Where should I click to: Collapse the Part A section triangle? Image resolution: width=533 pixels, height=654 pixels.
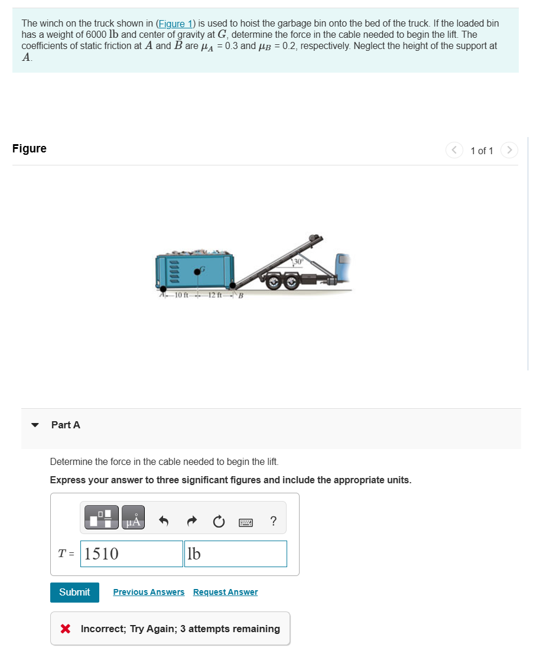(35, 424)
